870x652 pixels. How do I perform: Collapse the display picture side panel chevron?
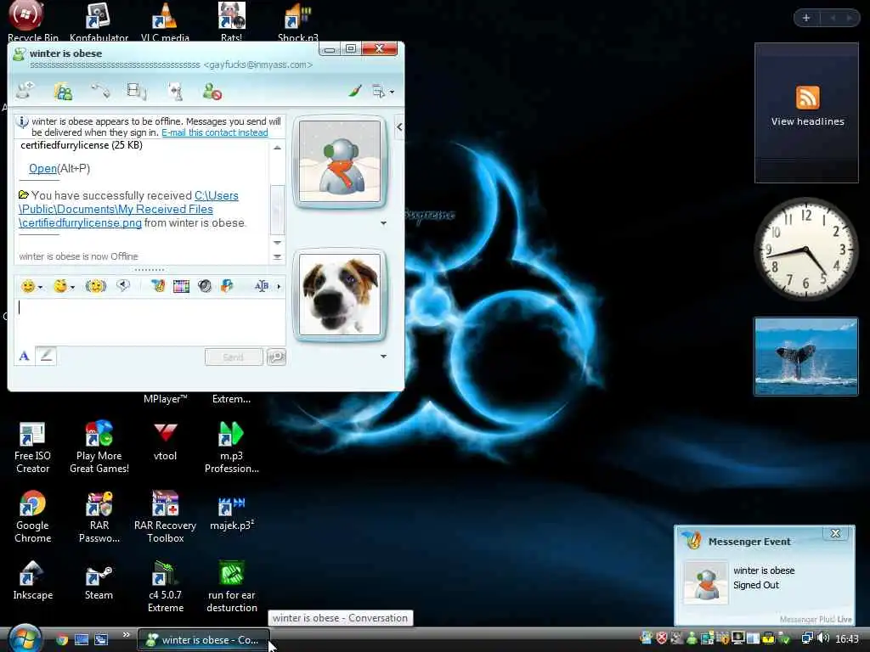tap(399, 127)
